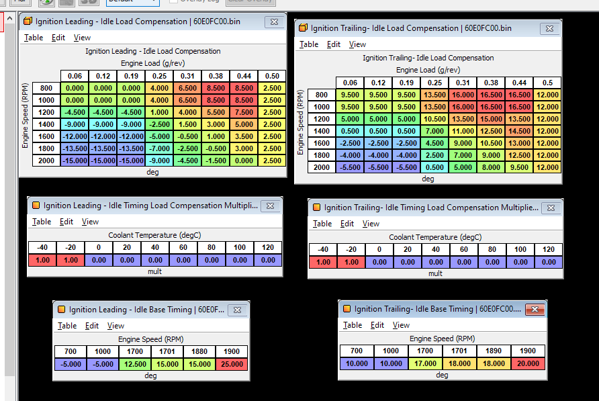
Task: Click the Ignition Leading Idle Load Compensation window icon
Action: [x=27, y=21]
